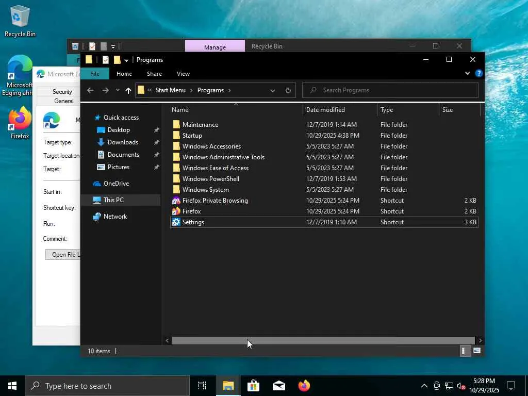Sort by Size column header

tap(459, 110)
